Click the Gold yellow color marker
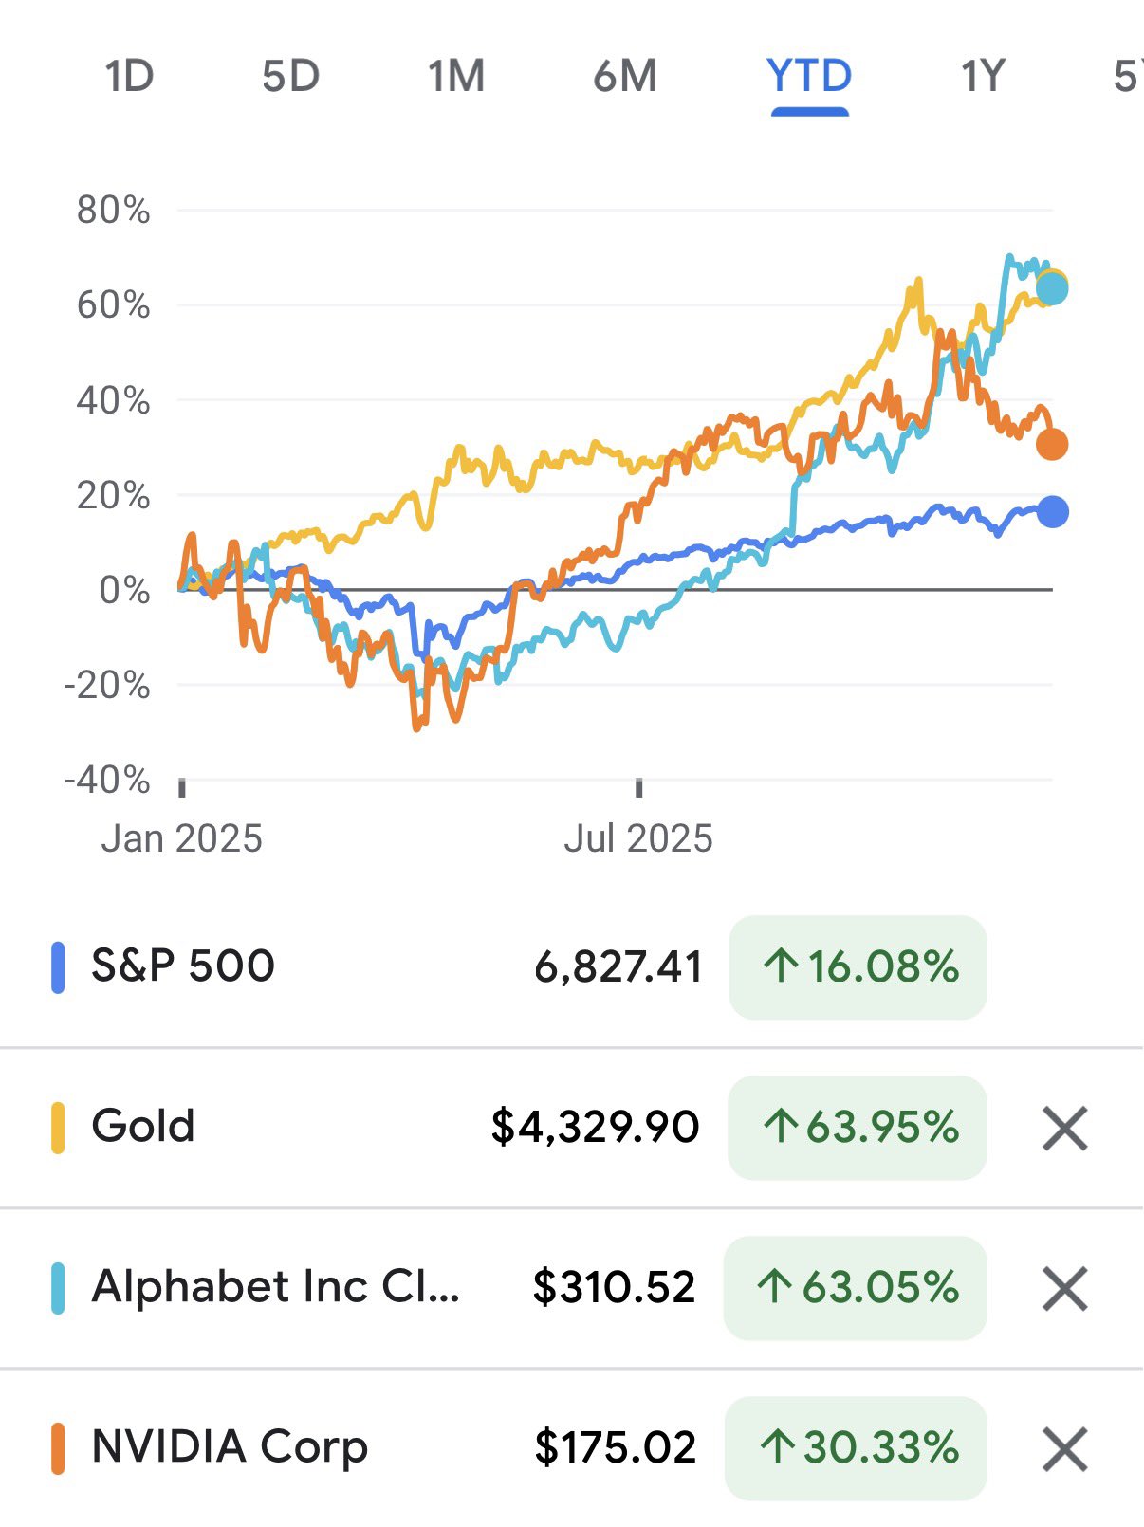 point(58,1128)
